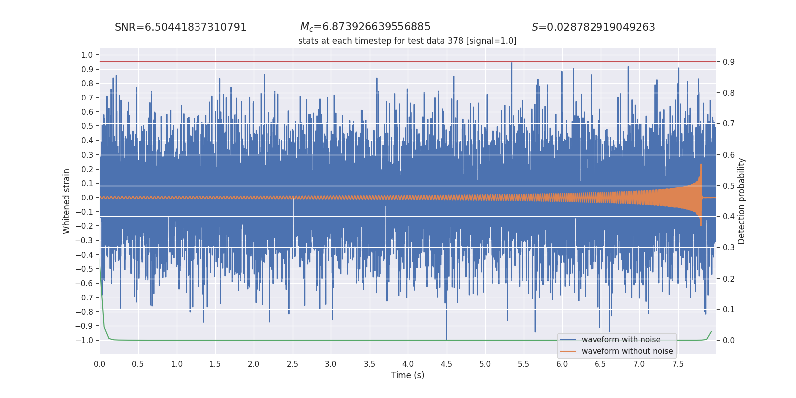
Task: Click the 0.6 tick on Detection probability axis
Action: (x=729, y=155)
